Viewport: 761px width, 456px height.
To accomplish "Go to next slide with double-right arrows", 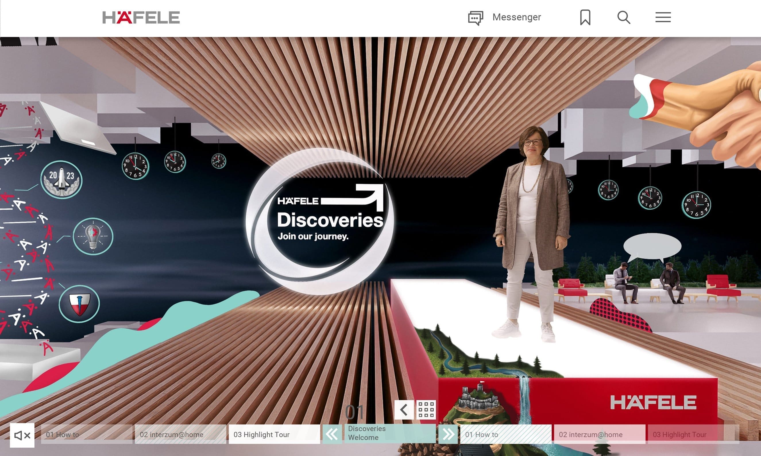I will click(x=448, y=434).
